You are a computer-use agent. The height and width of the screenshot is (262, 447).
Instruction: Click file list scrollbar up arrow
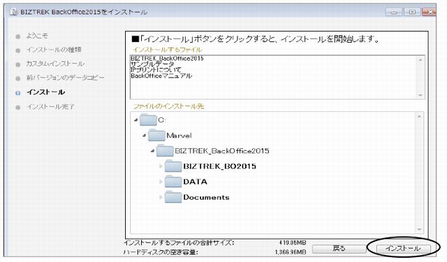[x=420, y=60]
